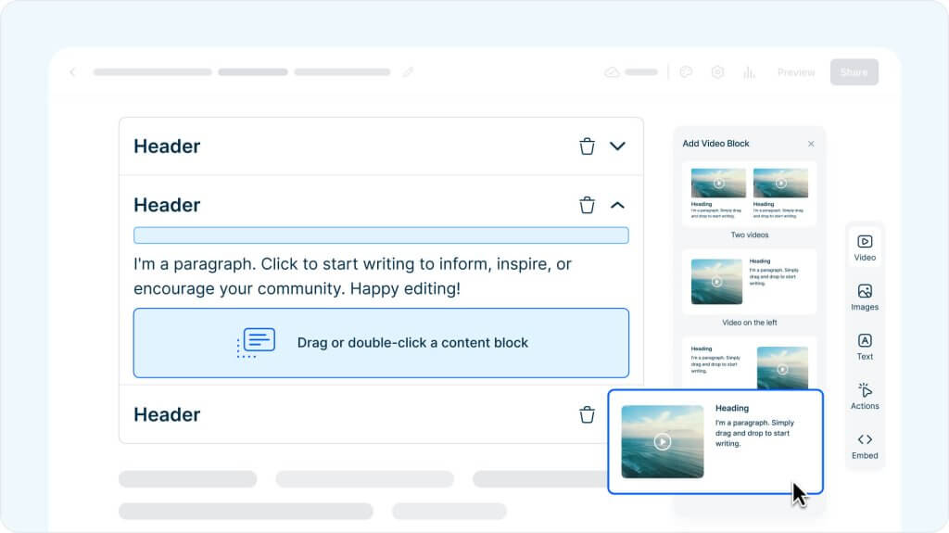Delete the expanded second Header section

coord(587,205)
